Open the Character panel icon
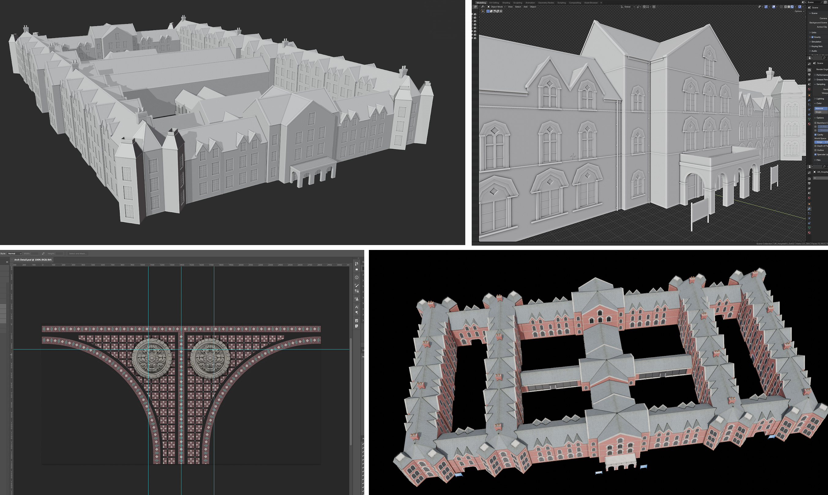The image size is (828, 495). click(x=357, y=307)
